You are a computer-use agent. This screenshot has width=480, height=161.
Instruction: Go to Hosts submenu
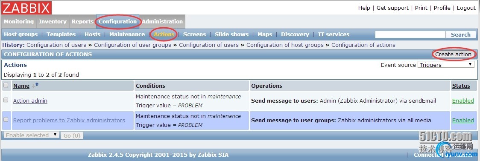coord(92,34)
